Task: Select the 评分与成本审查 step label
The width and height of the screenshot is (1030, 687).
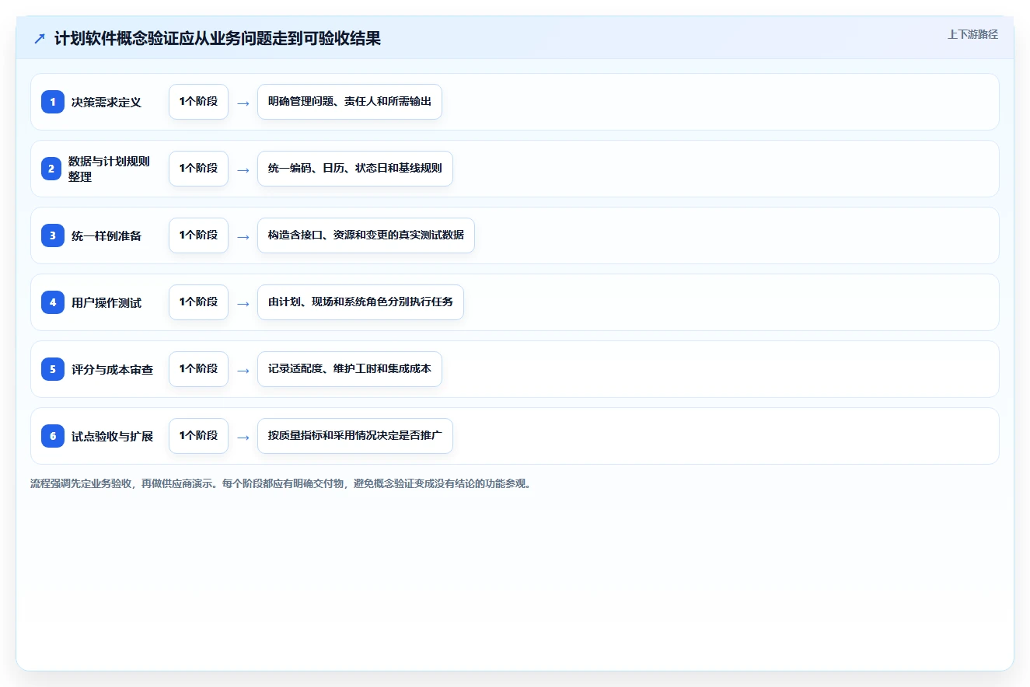Action: click(x=112, y=369)
